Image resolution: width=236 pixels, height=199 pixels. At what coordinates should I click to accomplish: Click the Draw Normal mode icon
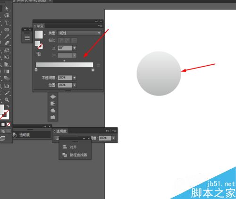tap(3, 131)
